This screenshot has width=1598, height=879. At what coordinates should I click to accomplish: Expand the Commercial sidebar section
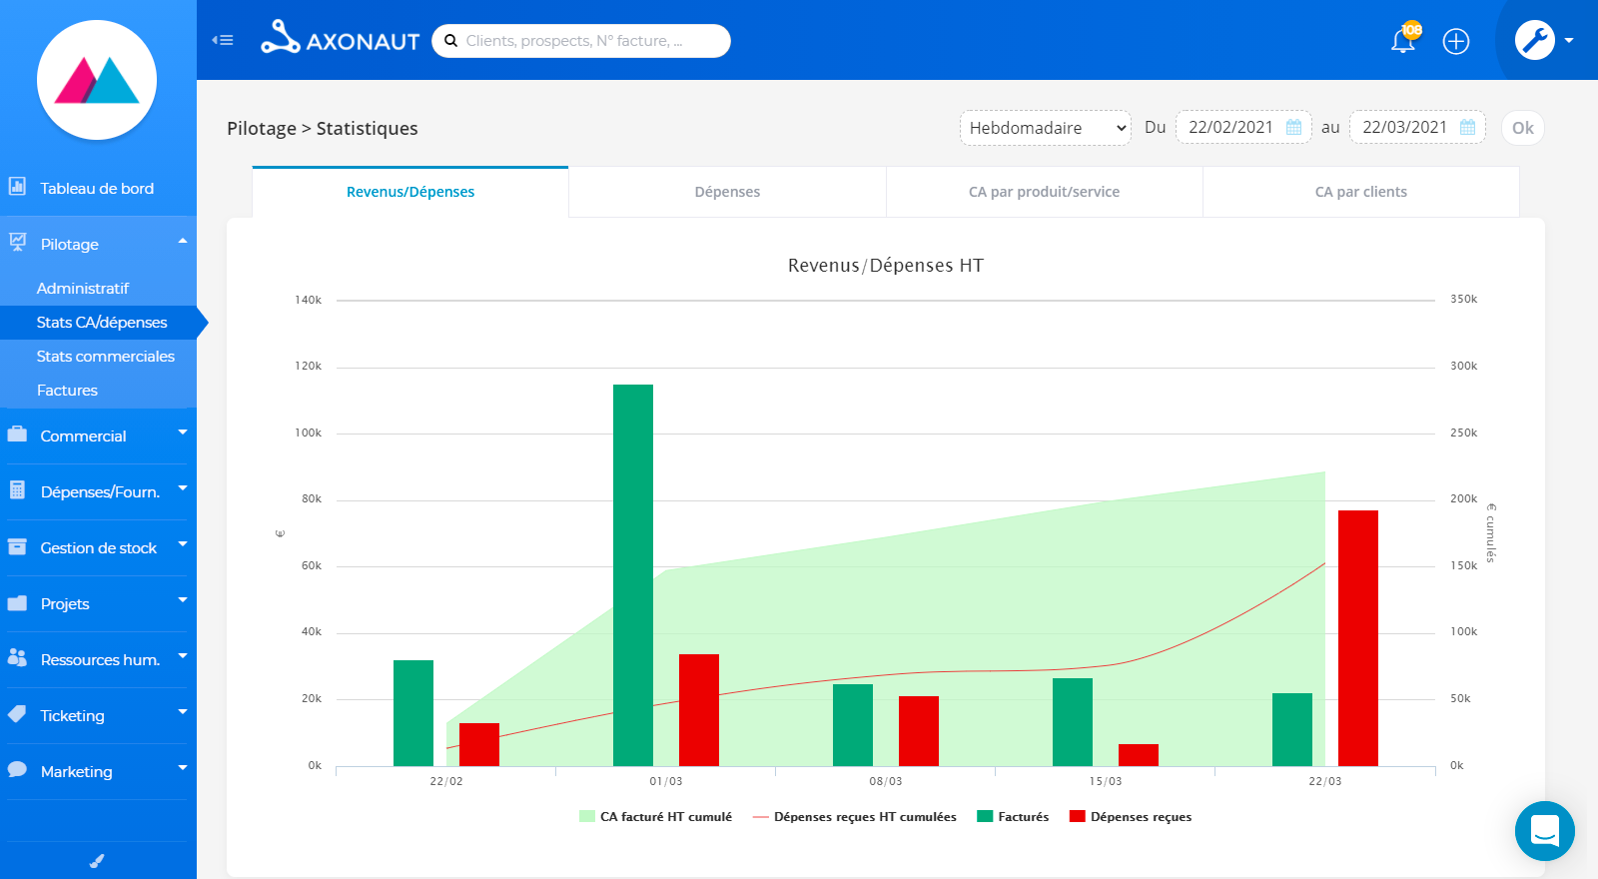pos(98,436)
